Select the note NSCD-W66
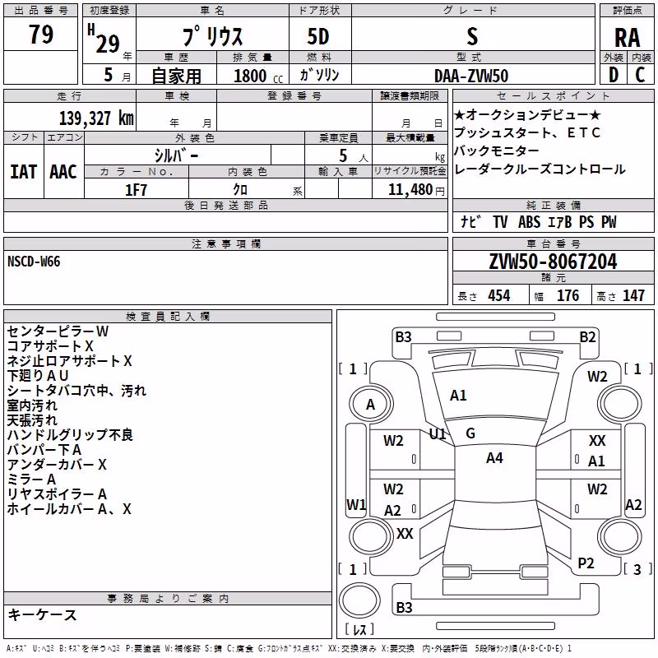Screen dimensions: 658x658 point(34,262)
